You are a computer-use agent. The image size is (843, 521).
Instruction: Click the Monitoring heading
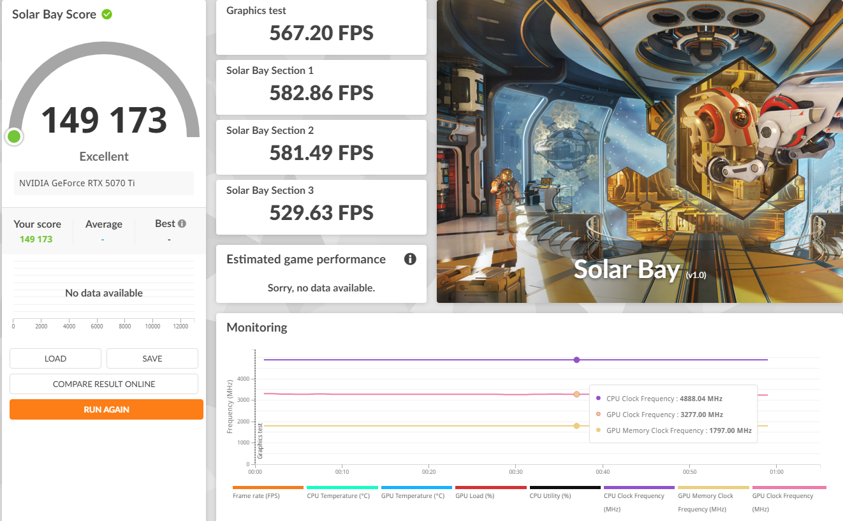[257, 327]
